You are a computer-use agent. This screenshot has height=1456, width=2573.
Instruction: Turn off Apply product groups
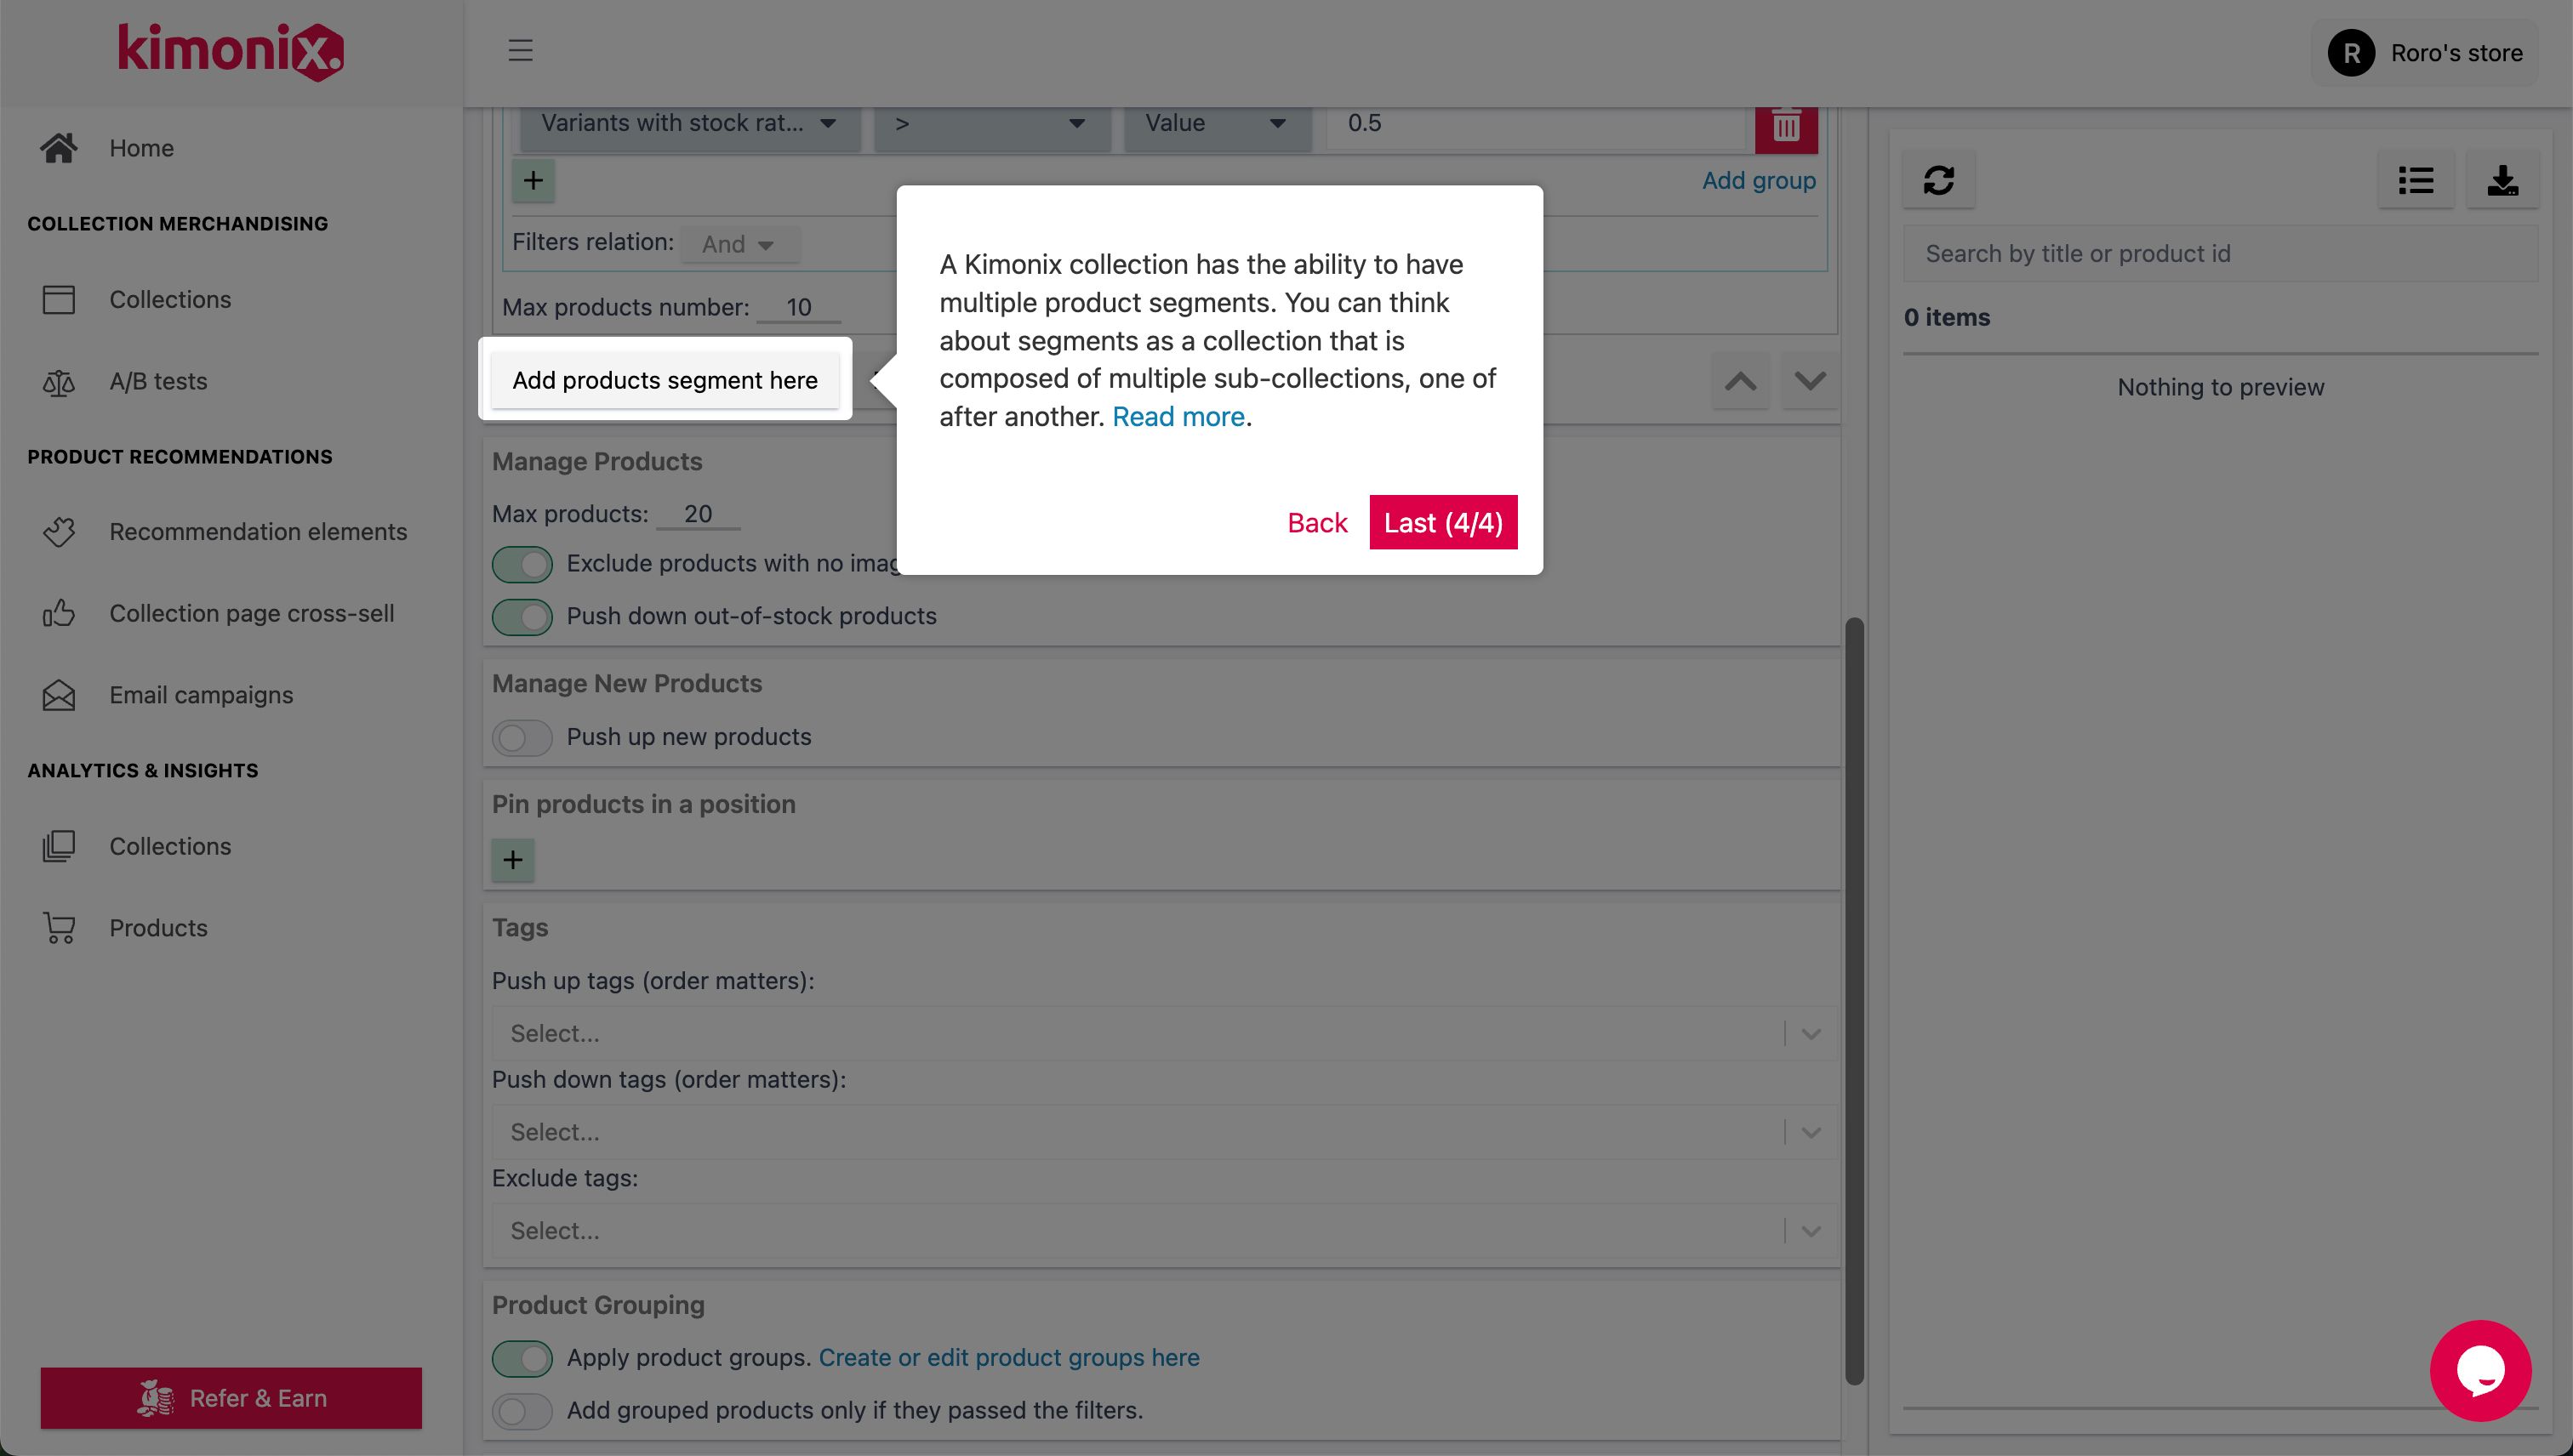point(522,1358)
